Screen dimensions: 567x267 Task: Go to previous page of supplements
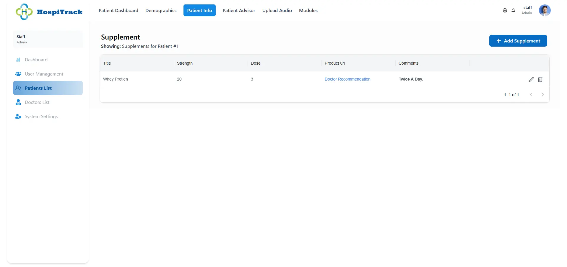(x=531, y=95)
